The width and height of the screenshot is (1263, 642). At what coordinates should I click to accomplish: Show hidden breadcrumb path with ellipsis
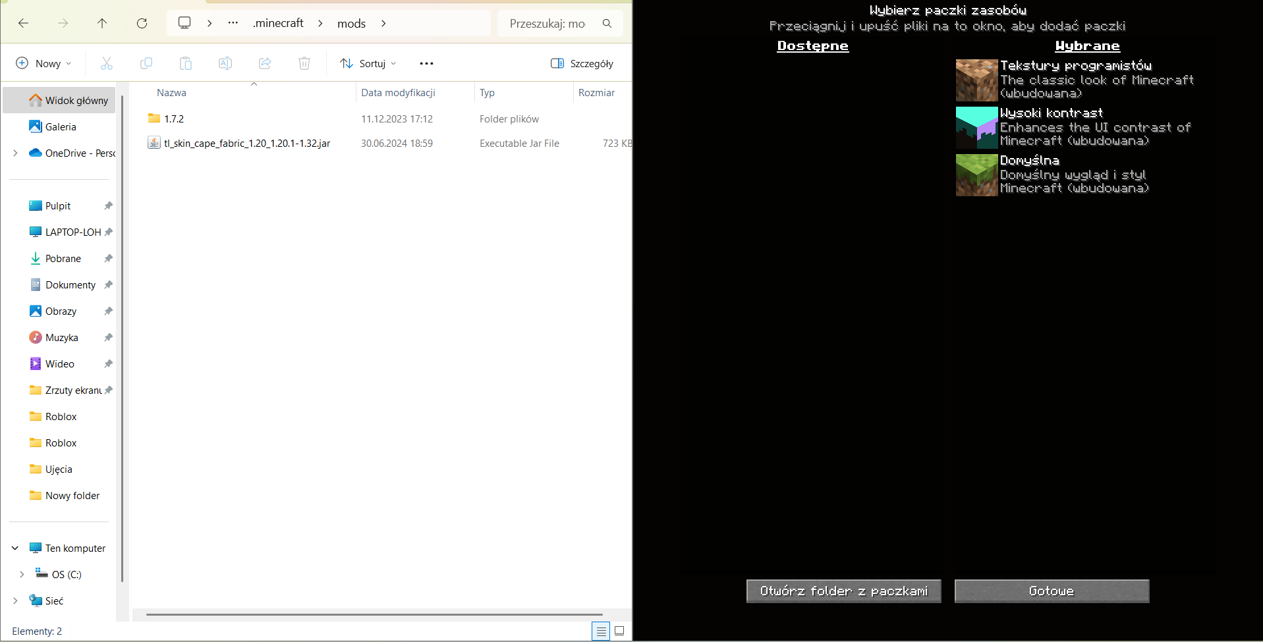[233, 23]
